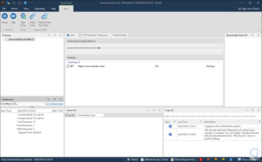Open Import Links from File
The height and width of the screenshot is (162, 262).
click(45, 20)
